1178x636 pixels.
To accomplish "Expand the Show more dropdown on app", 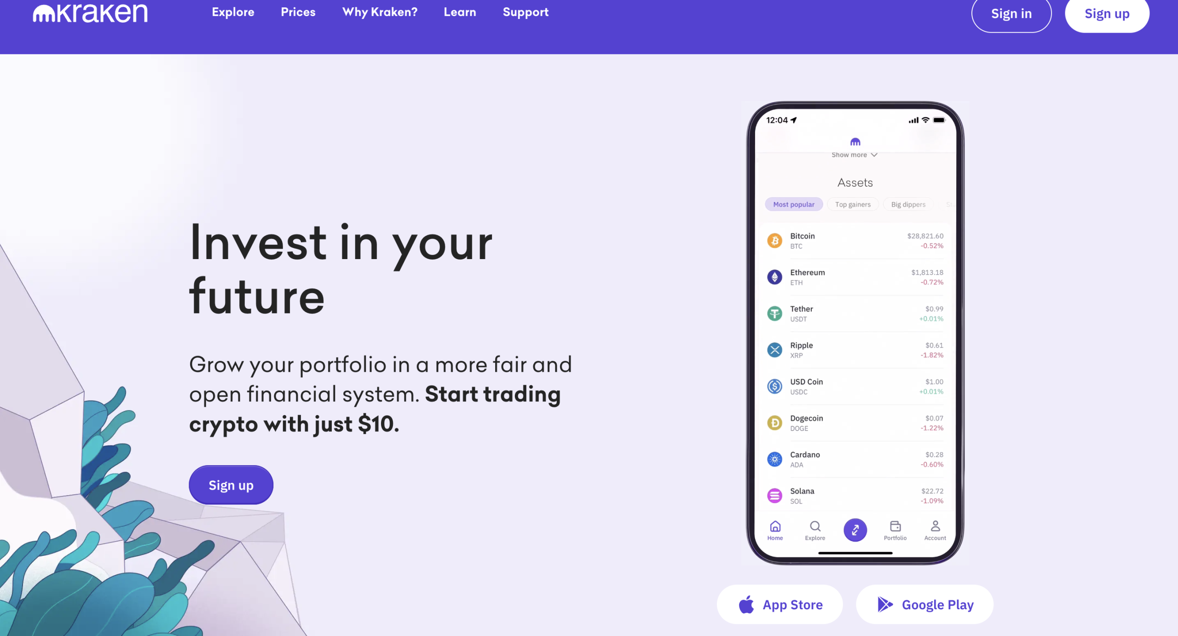I will pos(855,154).
